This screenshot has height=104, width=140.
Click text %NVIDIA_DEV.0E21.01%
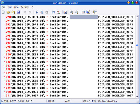point(28,54)
